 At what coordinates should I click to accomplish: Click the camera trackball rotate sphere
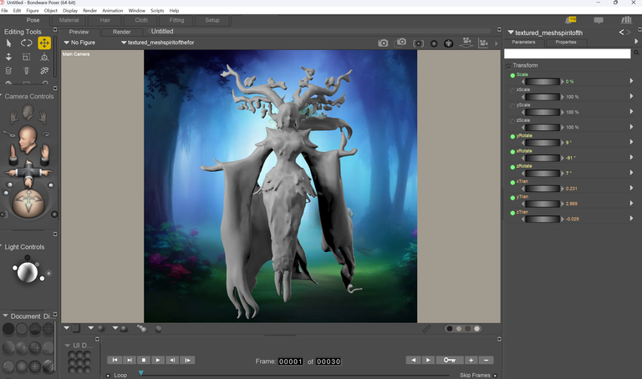(x=28, y=203)
